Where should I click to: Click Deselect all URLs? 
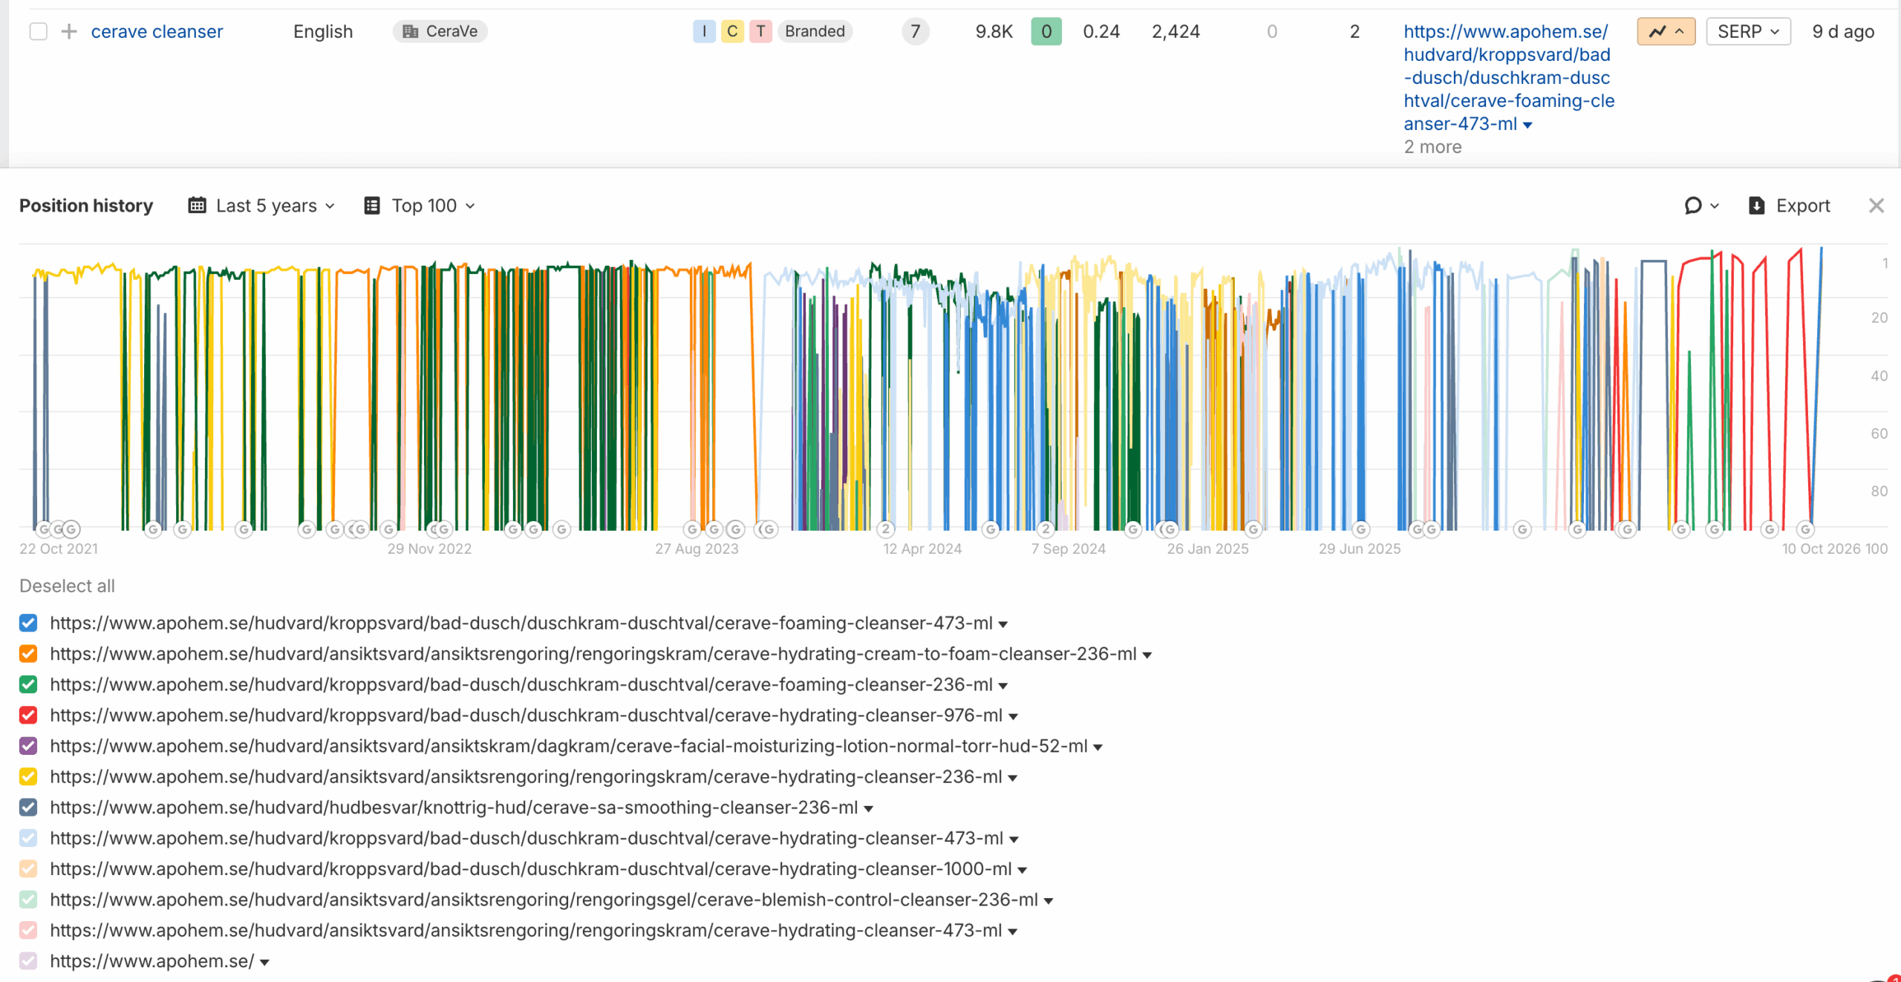(x=67, y=586)
